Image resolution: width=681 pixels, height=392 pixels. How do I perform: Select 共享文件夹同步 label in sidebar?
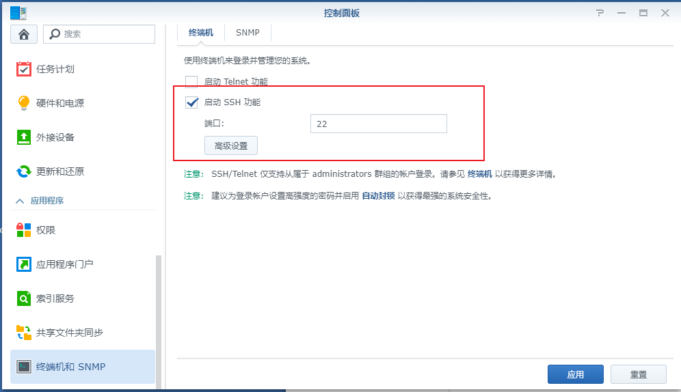pyautogui.click(x=70, y=333)
